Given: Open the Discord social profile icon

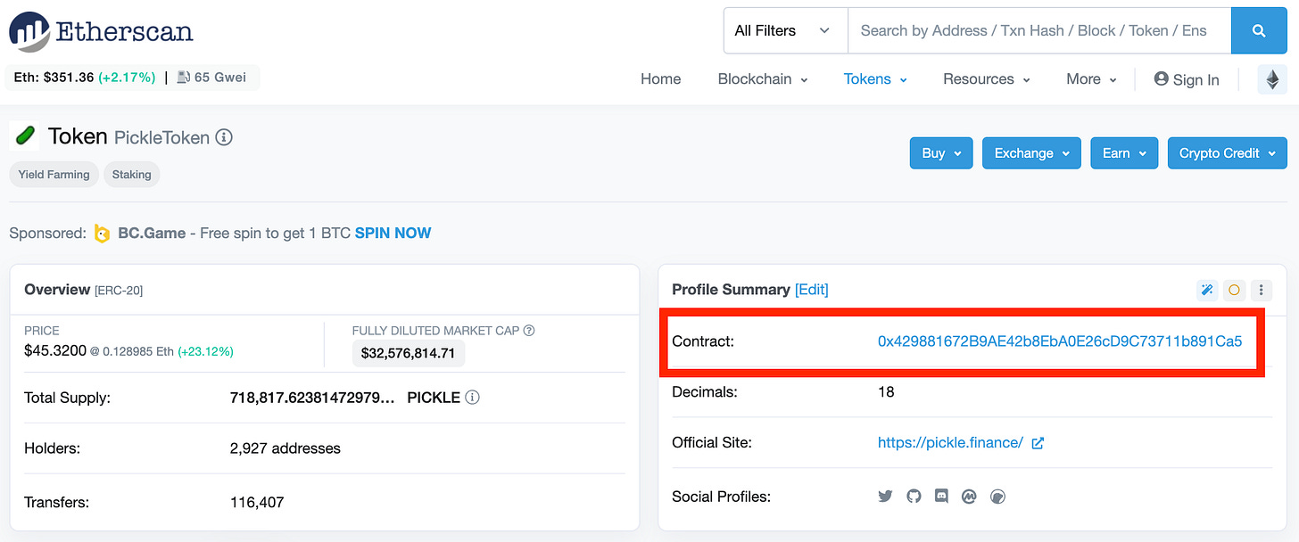Looking at the screenshot, I should [x=941, y=497].
